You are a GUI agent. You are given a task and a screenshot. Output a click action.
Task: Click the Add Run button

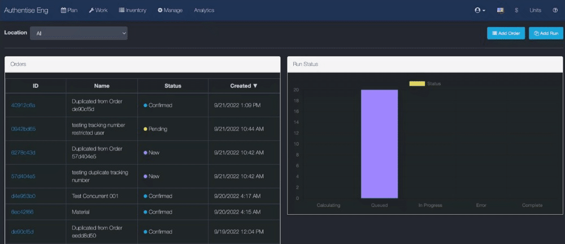[546, 33]
